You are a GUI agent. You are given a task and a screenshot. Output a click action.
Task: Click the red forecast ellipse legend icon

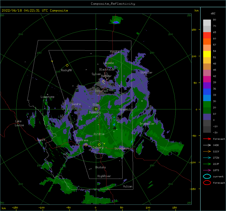pyautogui.click(x=207, y=183)
